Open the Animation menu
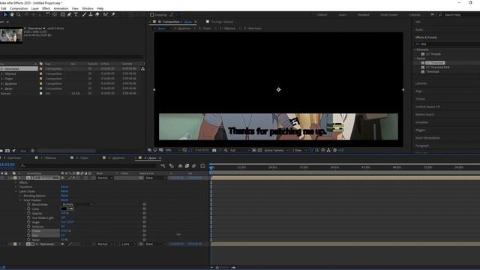The image size is (480, 270). [61, 8]
